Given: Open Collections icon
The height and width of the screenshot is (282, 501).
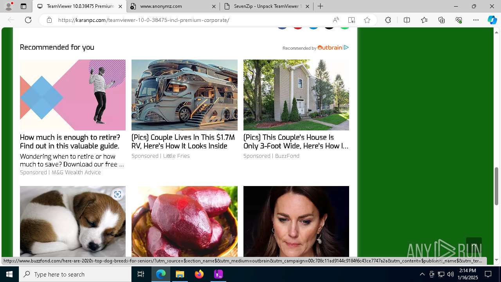Looking at the screenshot, I should point(442,20).
